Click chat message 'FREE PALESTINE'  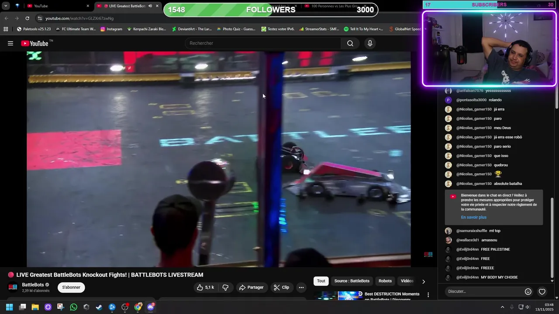tap(495, 249)
